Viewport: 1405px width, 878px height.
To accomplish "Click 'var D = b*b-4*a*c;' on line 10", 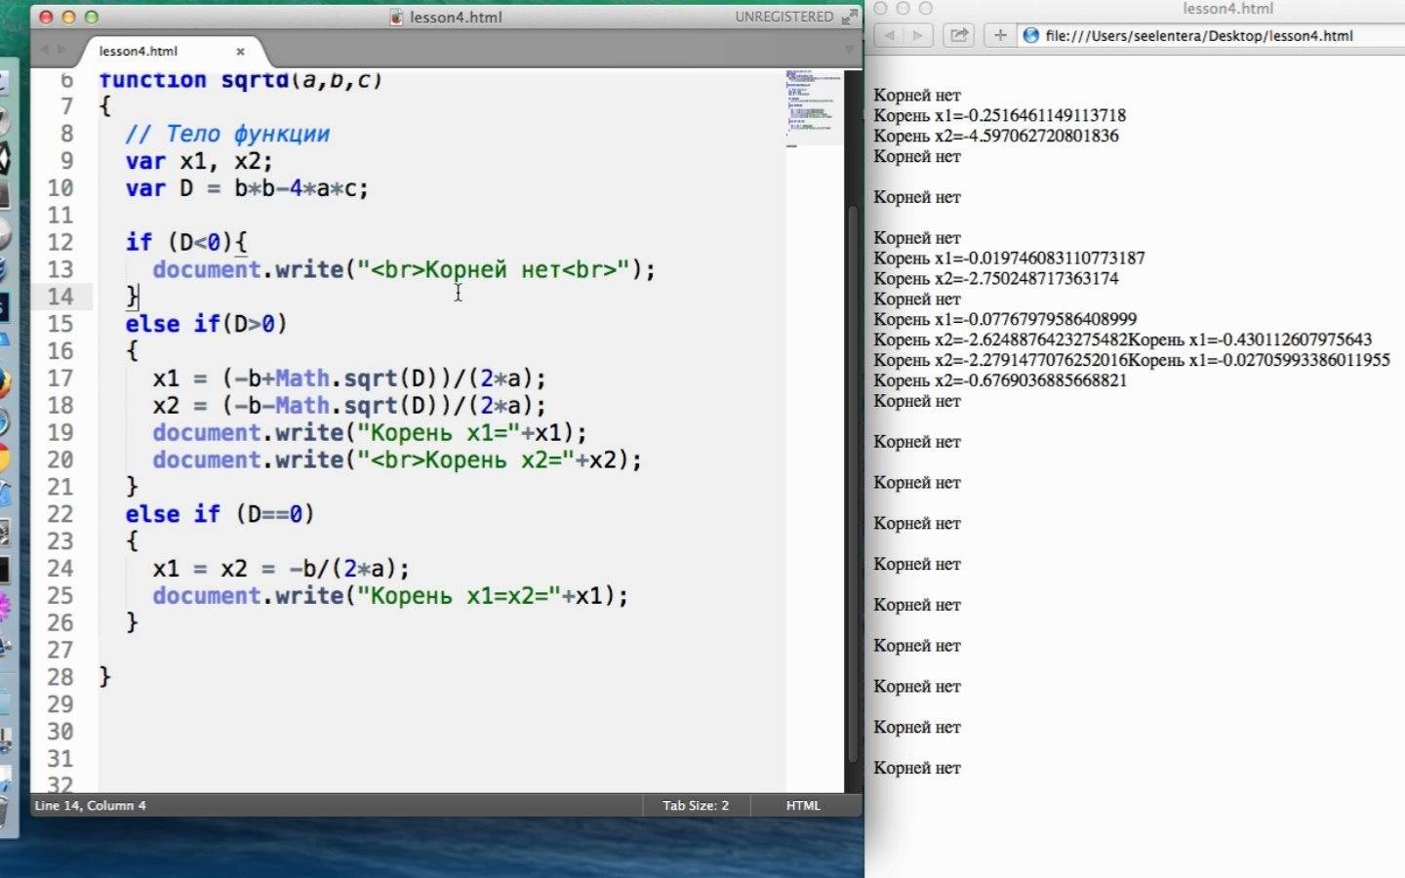I will tap(247, 188).
